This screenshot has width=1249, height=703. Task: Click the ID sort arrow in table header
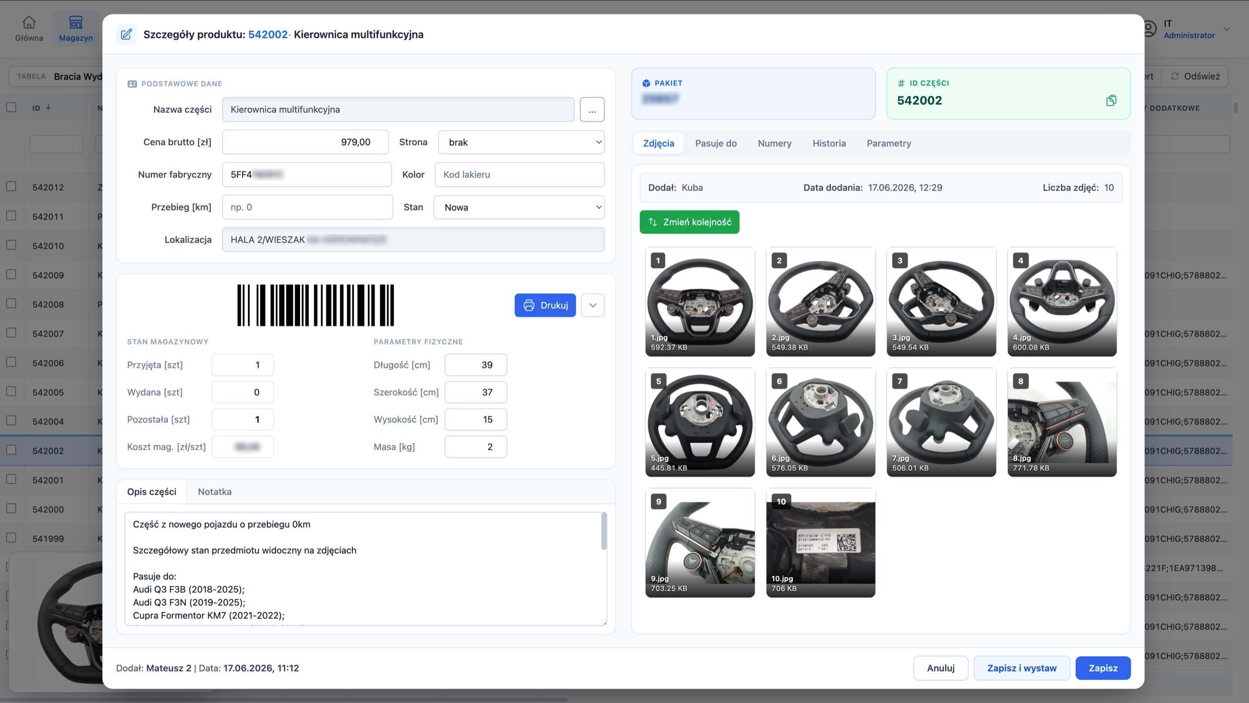48,107
